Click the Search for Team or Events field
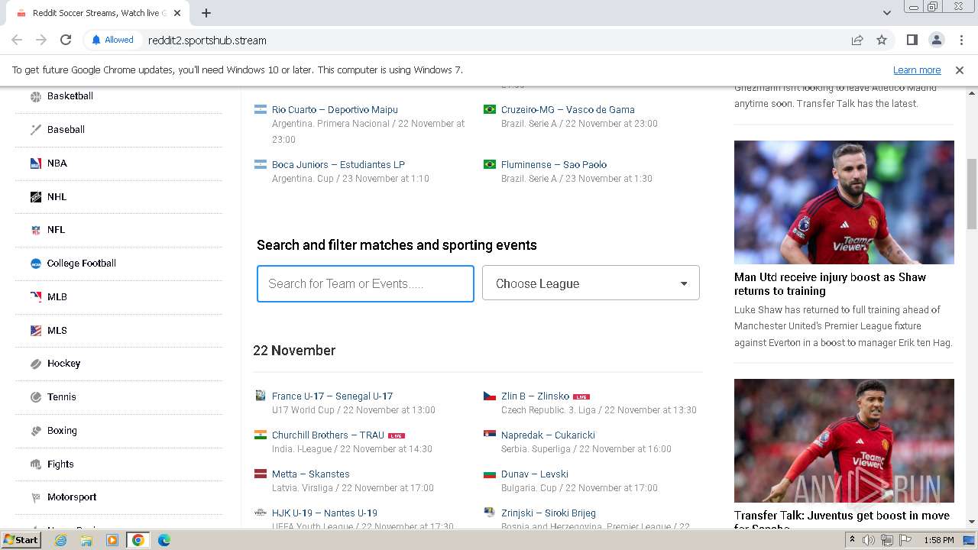This screenshot has height=550, width=978. click(x=365, y=283)
